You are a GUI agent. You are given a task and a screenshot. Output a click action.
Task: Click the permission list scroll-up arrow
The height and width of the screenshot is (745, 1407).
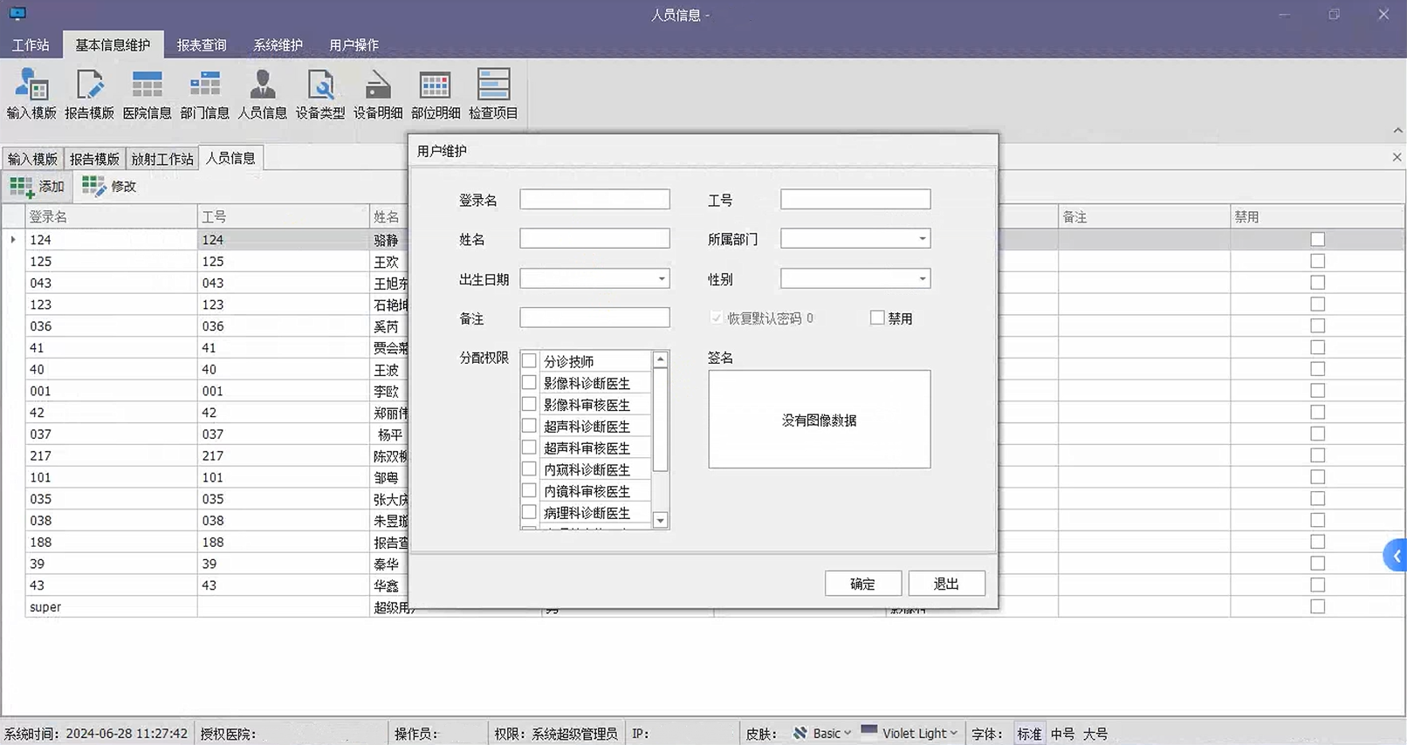coord(661,359)
